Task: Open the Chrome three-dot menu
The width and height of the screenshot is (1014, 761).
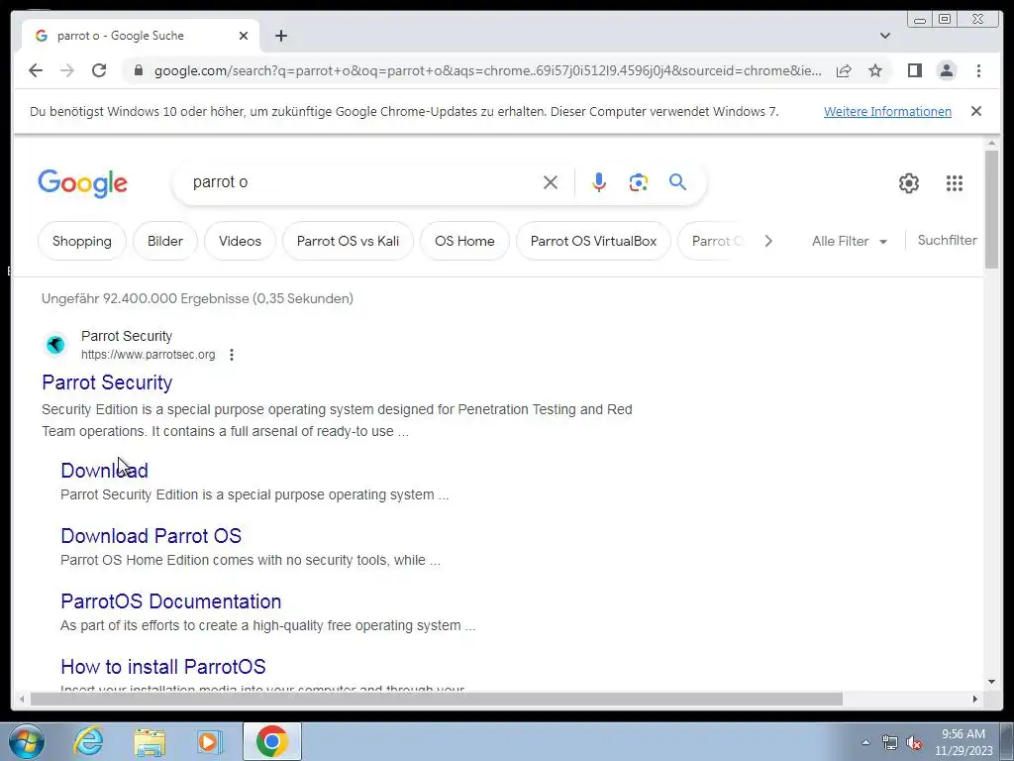Action: click(x=978, y=70)
